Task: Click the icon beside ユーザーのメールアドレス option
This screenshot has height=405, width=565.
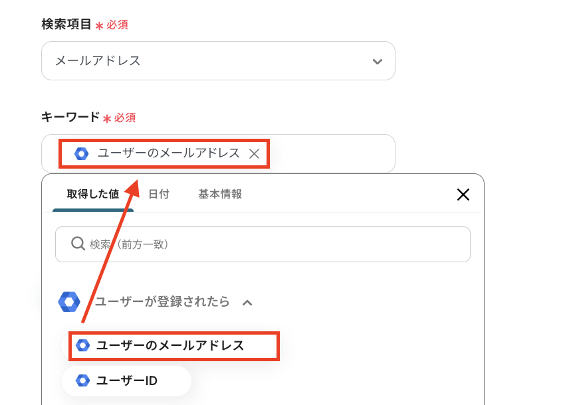Action: [82, 345]
